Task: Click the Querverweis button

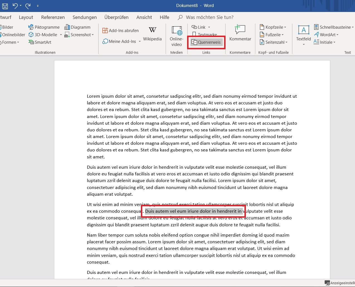Action: [x=206, y=42]
